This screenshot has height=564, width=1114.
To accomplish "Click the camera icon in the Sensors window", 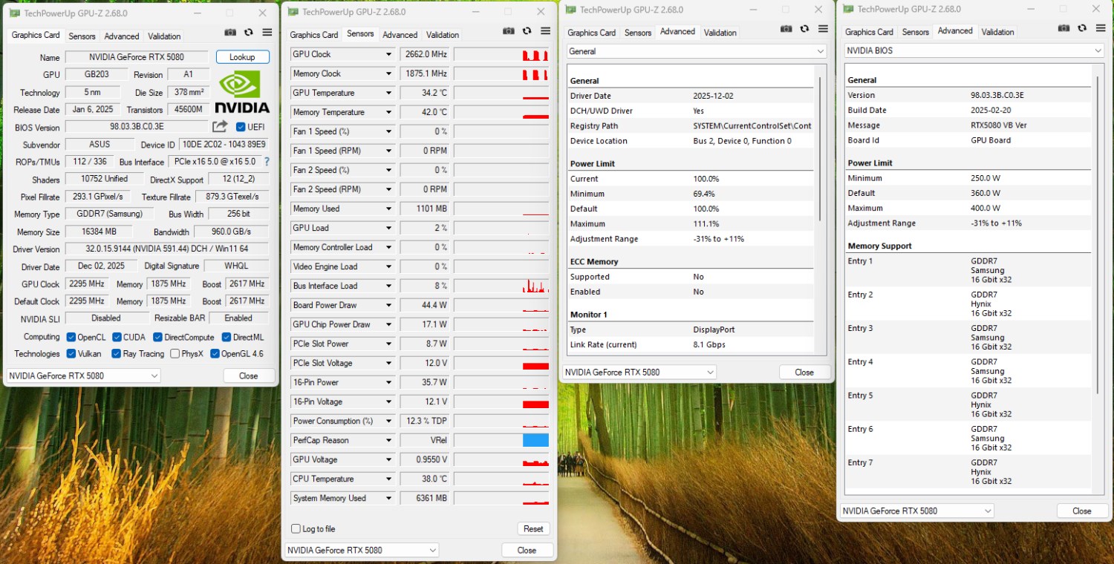I will [509, 31].
